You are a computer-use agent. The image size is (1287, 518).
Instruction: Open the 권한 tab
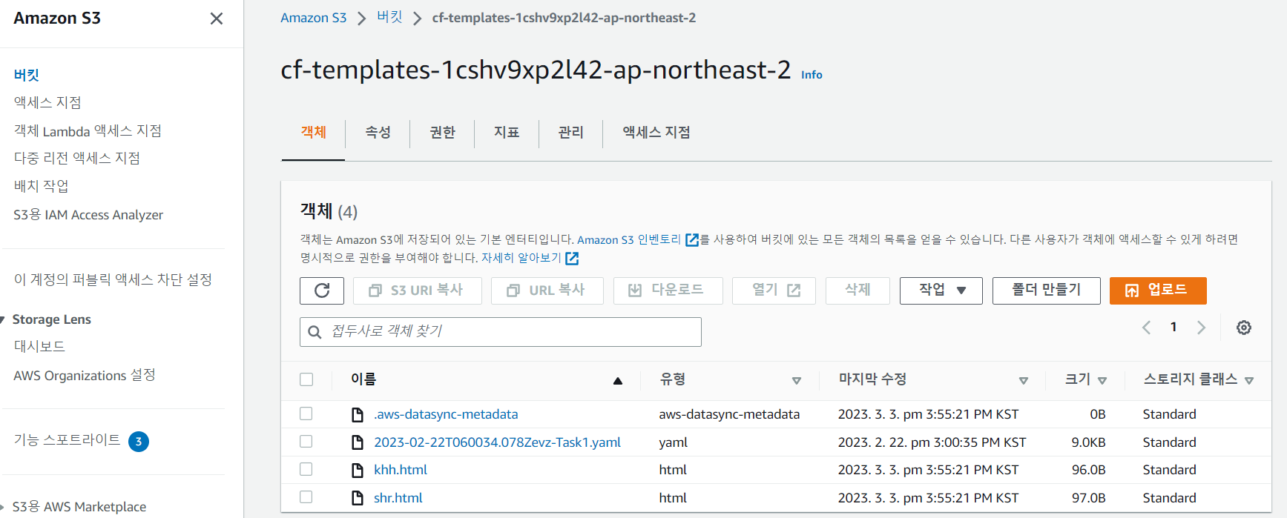pyautogui.click(x=442, y=133)
